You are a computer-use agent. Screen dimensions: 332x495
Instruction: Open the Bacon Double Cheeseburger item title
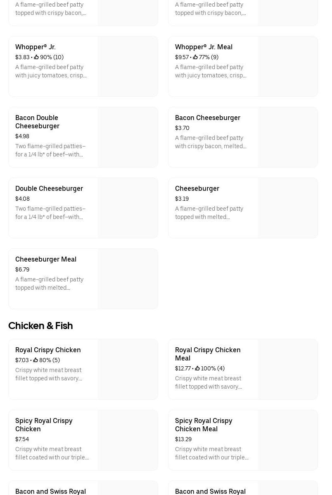coord(37,122)
